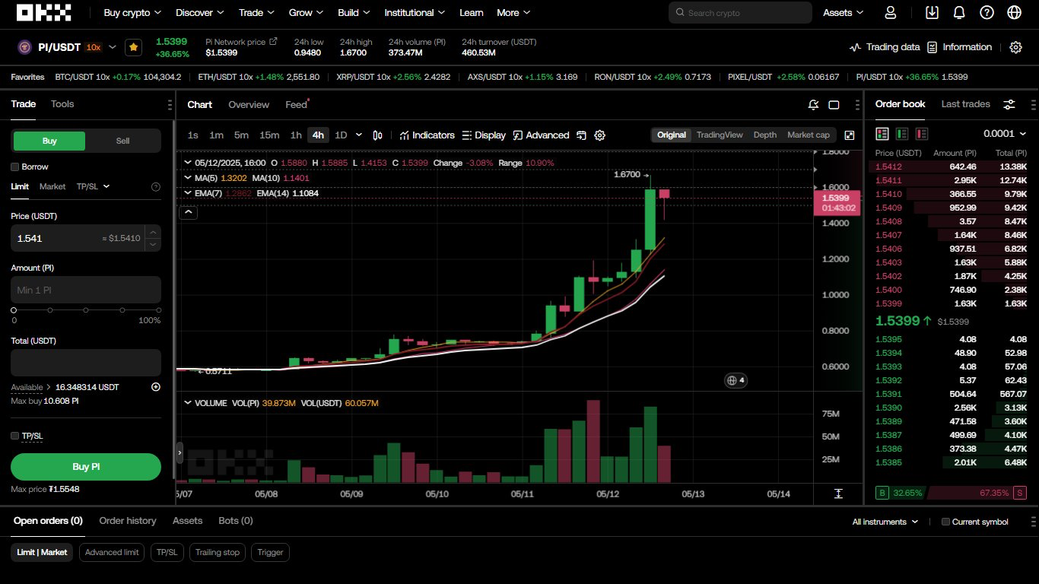Image resolution: width=1039 pixels, height=584 pixels.
Task: Click the green Buy PI button
Action: pyautogui.click(x=86, y=467)
